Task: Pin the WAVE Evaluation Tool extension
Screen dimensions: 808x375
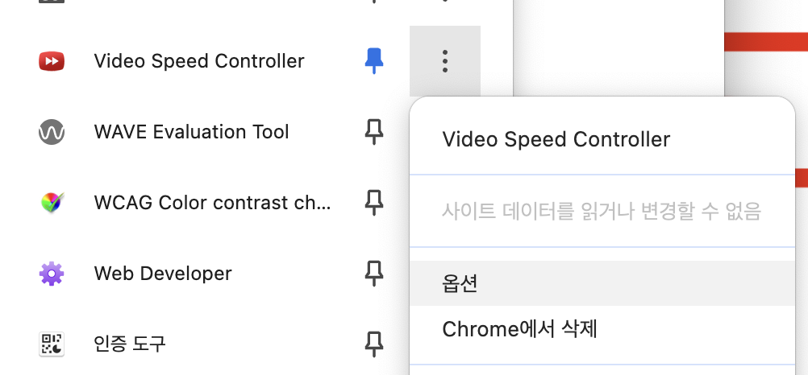Action: point(374,132)
